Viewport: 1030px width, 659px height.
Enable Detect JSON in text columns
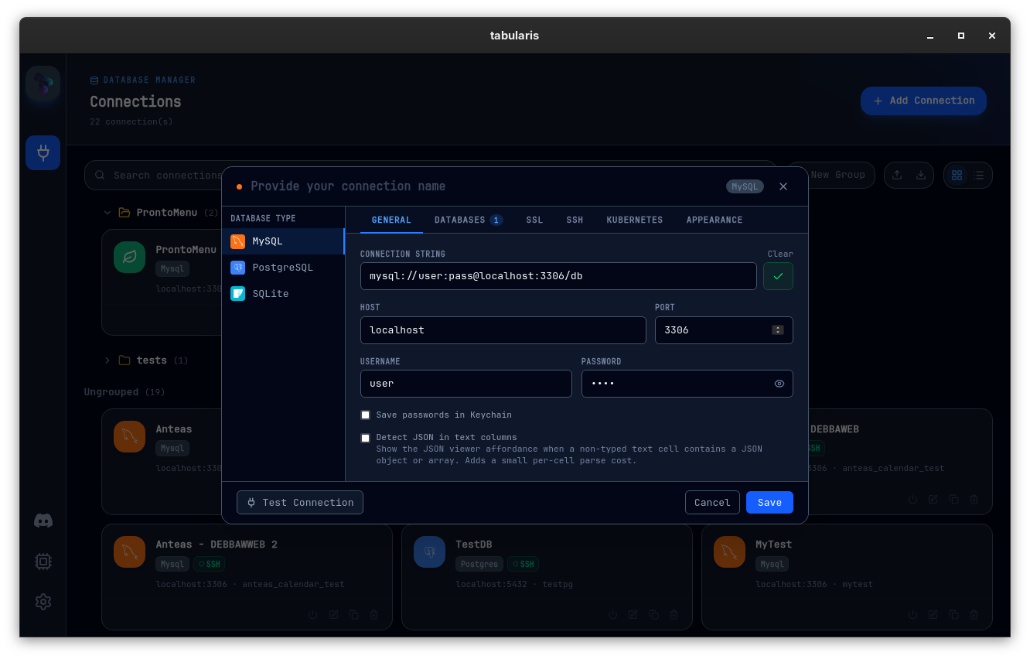tap(366, 439)
